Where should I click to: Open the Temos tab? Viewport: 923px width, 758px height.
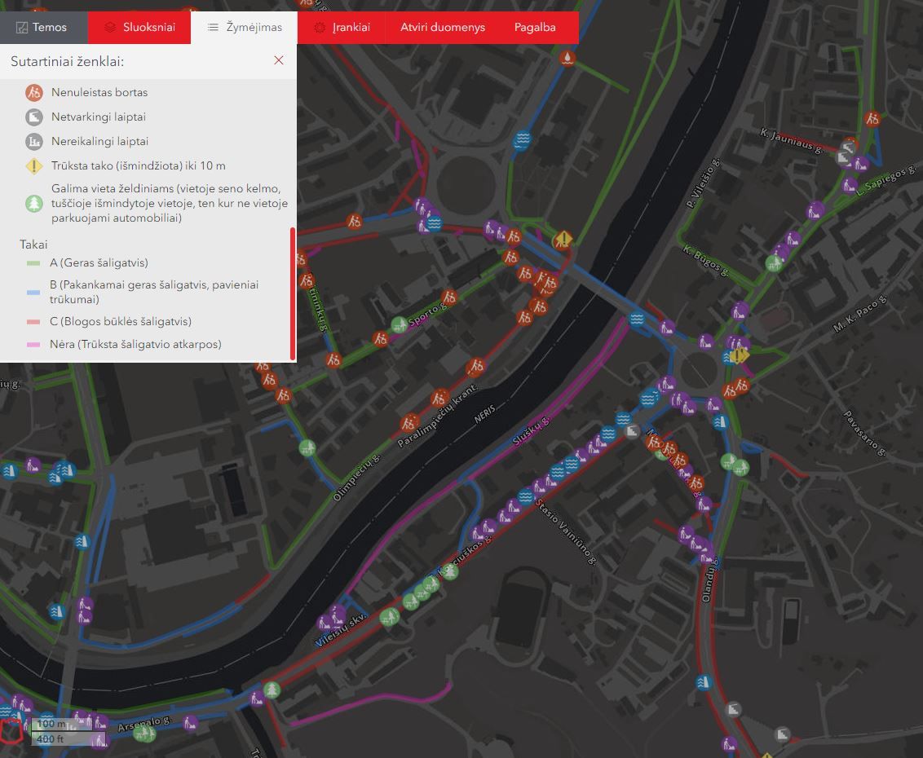[x=42, y=28]
